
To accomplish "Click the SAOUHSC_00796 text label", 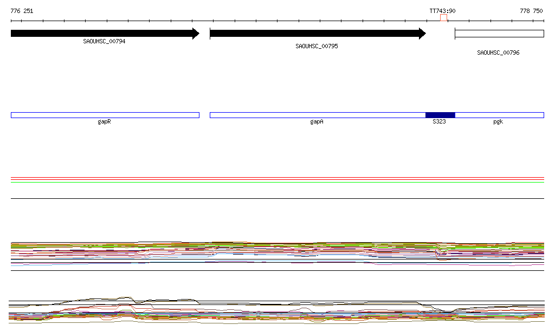I will [498, 53].
